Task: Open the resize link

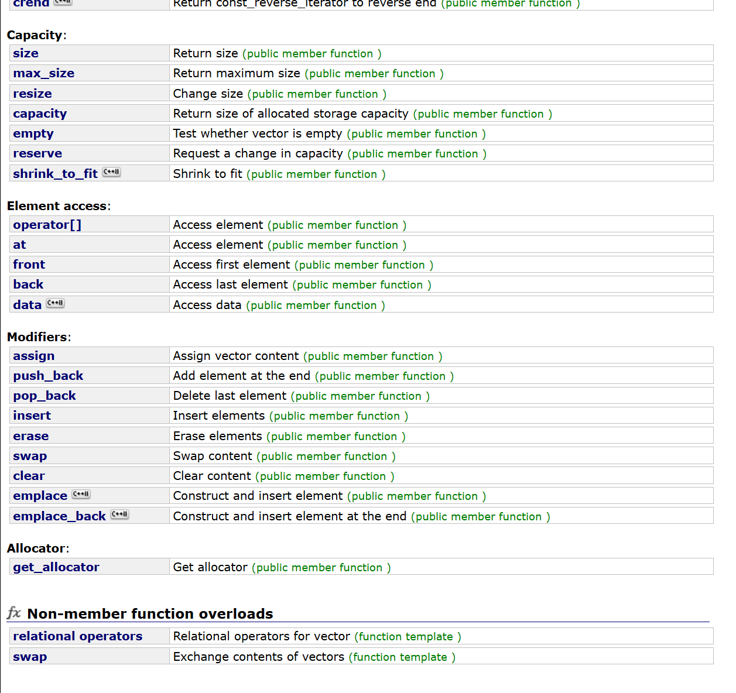Action: click(32, 94)
